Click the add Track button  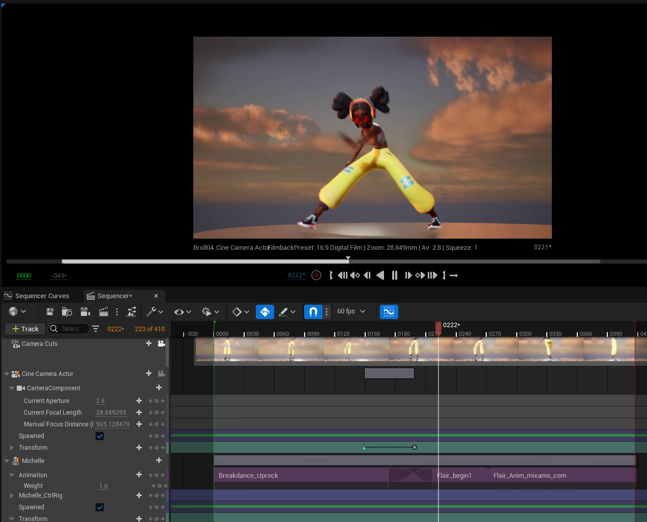pos(25,329)
